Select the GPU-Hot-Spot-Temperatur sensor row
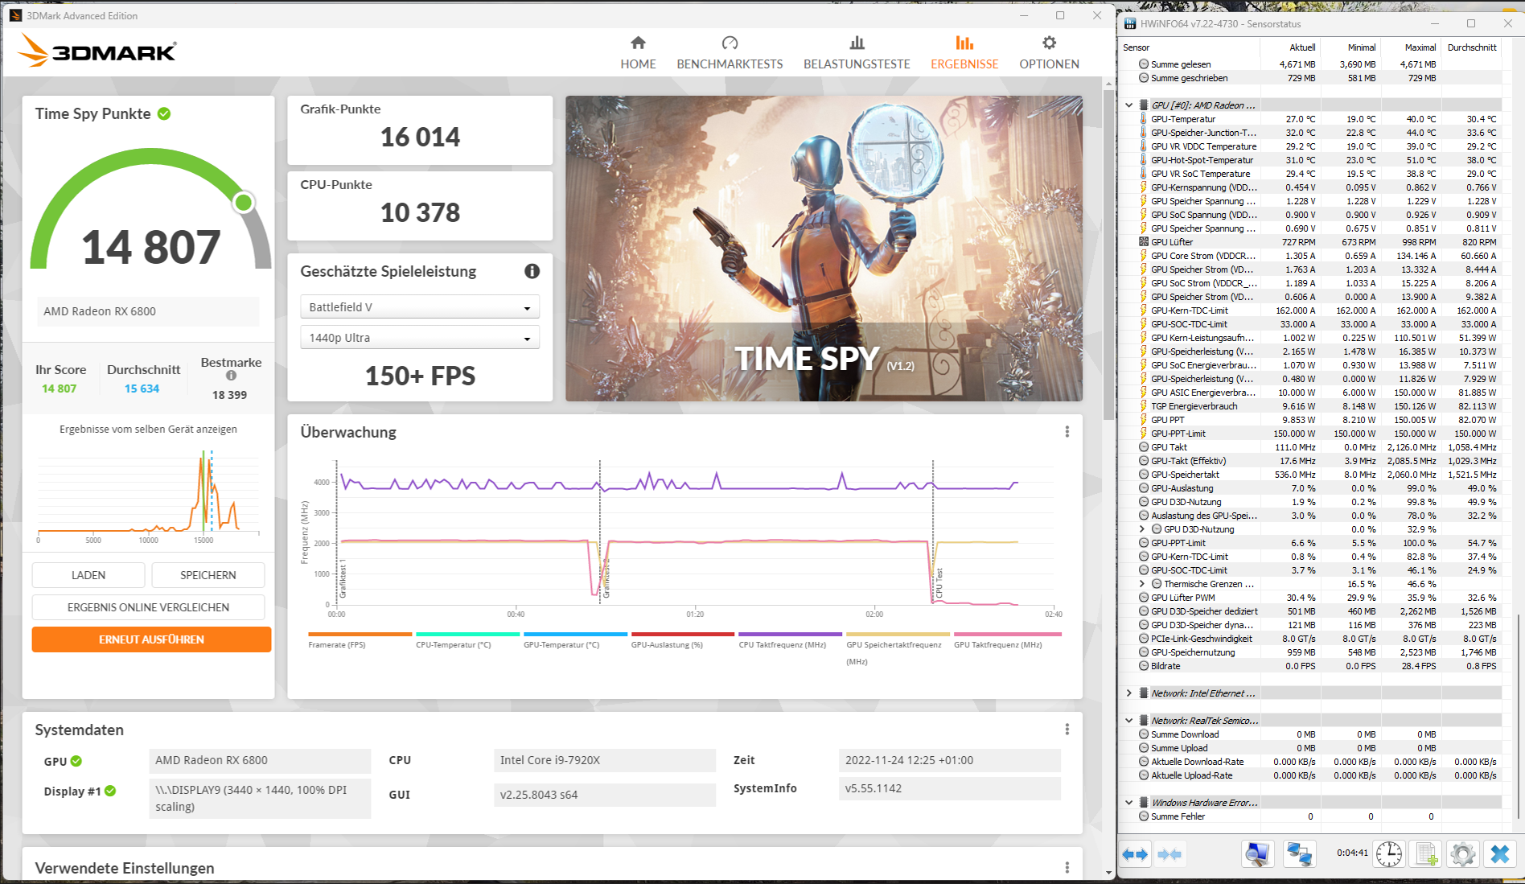The width and height of the screenshot is (1525, 884). coord(1311,160)
